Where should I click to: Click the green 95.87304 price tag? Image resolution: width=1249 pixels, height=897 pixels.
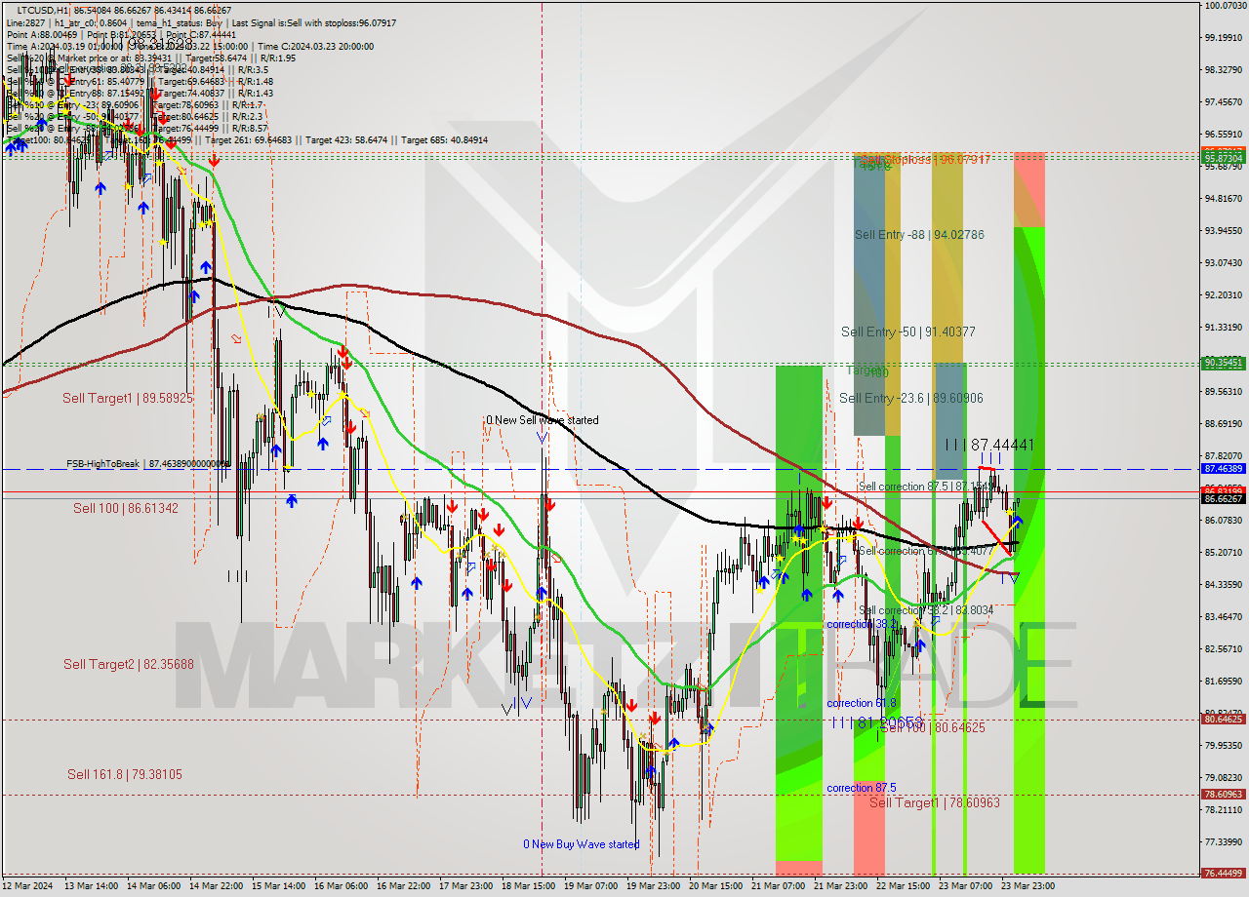click(x=1224, y=157)
